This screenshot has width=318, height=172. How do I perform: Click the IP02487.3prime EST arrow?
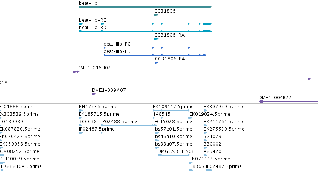coord(209,170)
